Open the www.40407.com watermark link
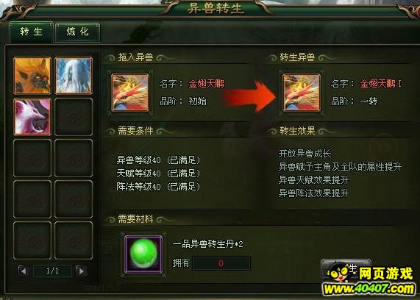Screen dimensions: 420x300 click(370, 289)
